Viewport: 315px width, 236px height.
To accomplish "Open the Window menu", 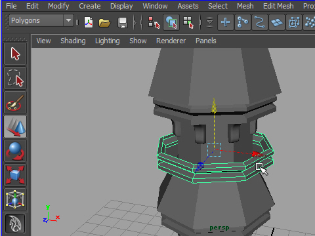I will coord(155,6).
